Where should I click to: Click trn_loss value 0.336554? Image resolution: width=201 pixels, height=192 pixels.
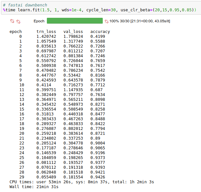pos(46,109)
